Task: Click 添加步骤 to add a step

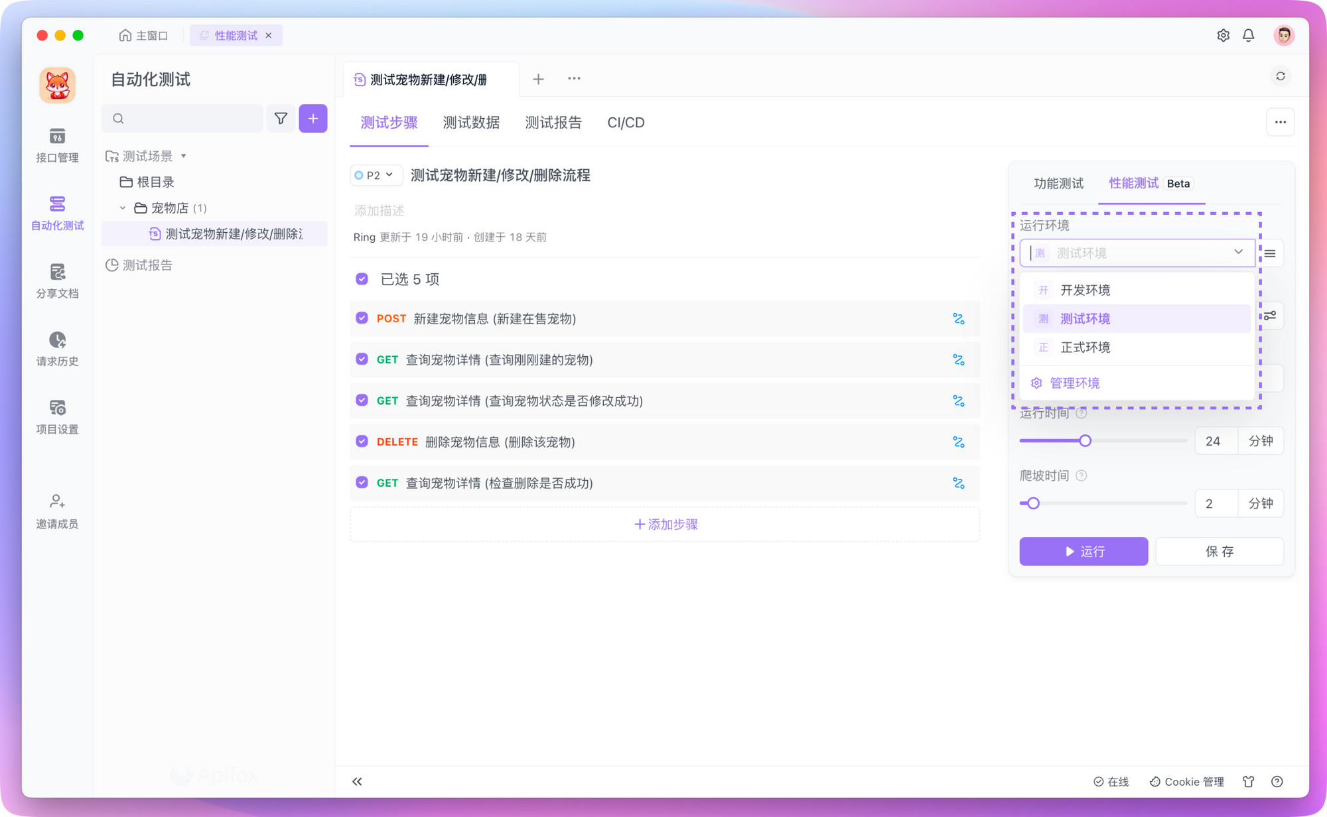Action: [x=665, y=525]
